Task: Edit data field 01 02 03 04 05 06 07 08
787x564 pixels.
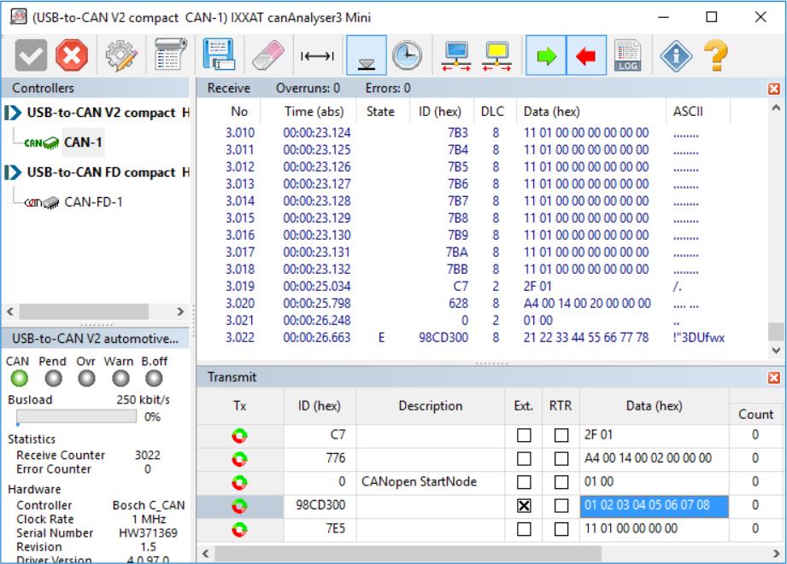Action: (654, 505)
